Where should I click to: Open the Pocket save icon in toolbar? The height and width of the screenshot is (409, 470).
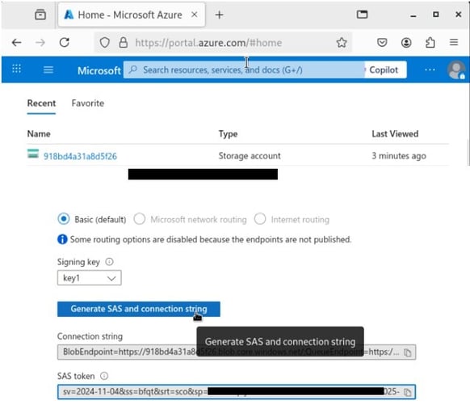tap(382, 43)
